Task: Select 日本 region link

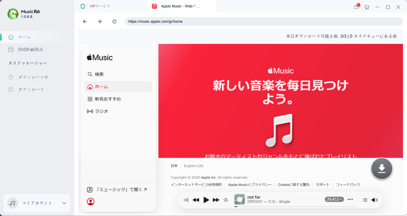Action: [174, 166]
